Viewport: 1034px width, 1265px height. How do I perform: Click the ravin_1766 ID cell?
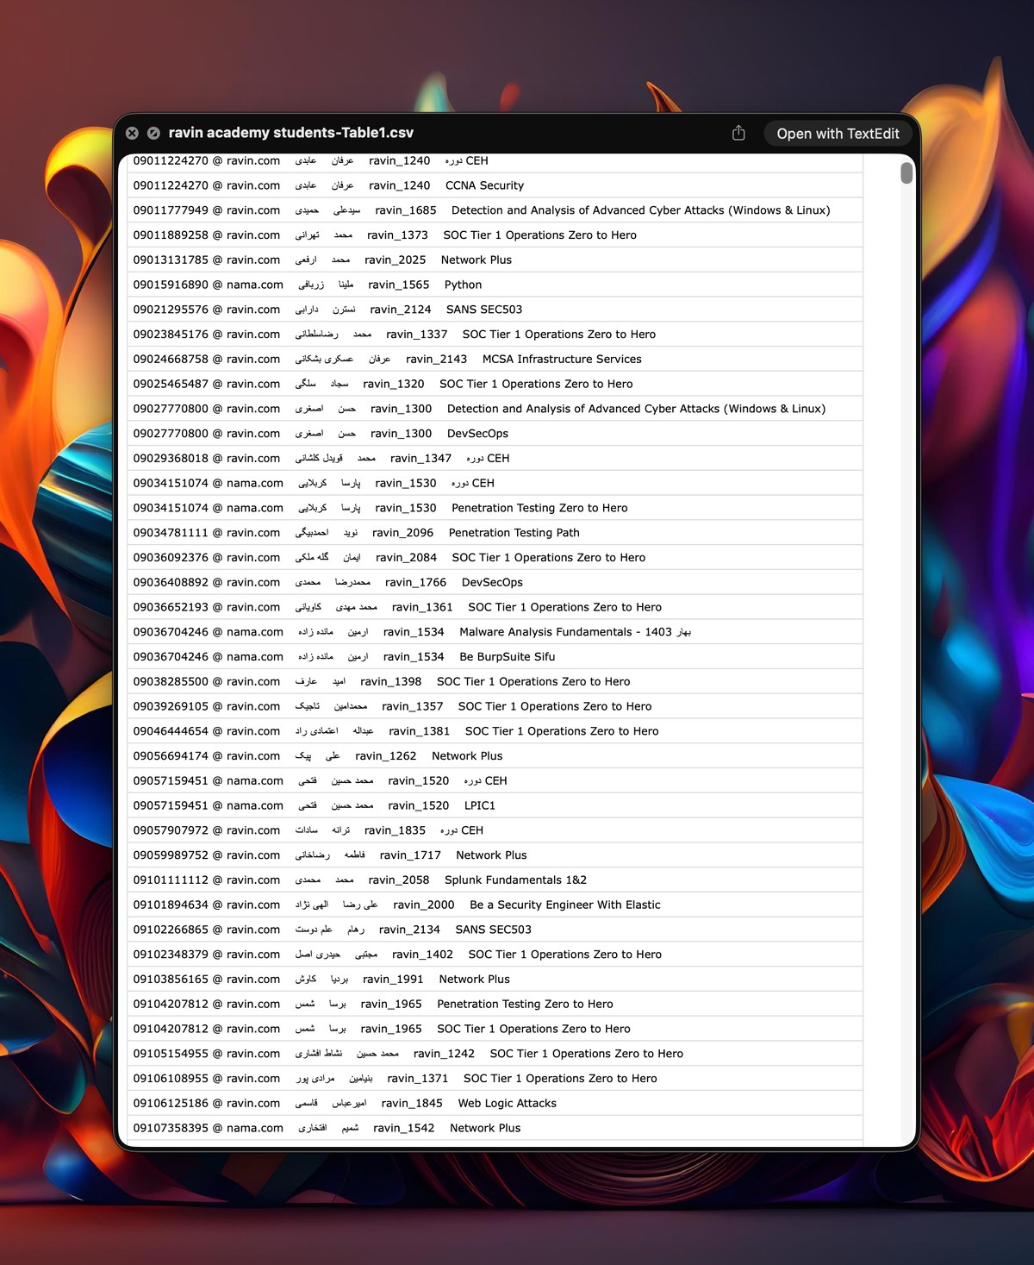pyautogui.click(x=415, y=583)
